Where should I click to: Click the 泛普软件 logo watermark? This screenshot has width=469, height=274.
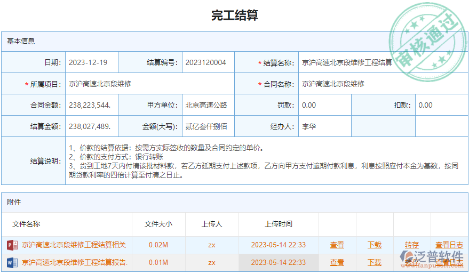pyautogui.click(x=432, y=260)
